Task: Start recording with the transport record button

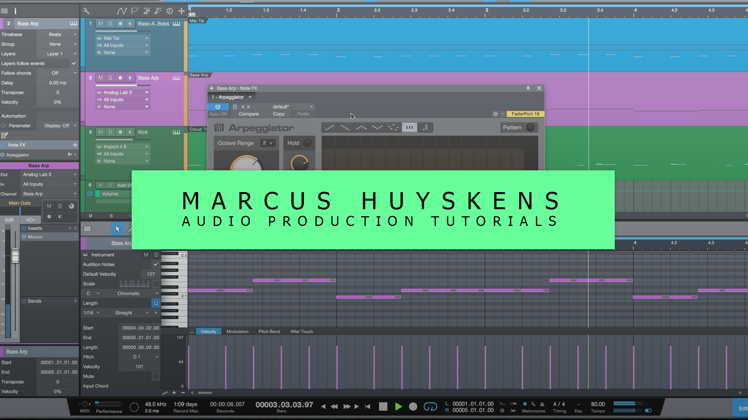Action: [x=413, y=407]
